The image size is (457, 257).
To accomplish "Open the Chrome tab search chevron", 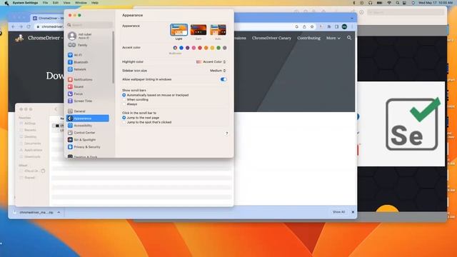I will click(352, 18).
